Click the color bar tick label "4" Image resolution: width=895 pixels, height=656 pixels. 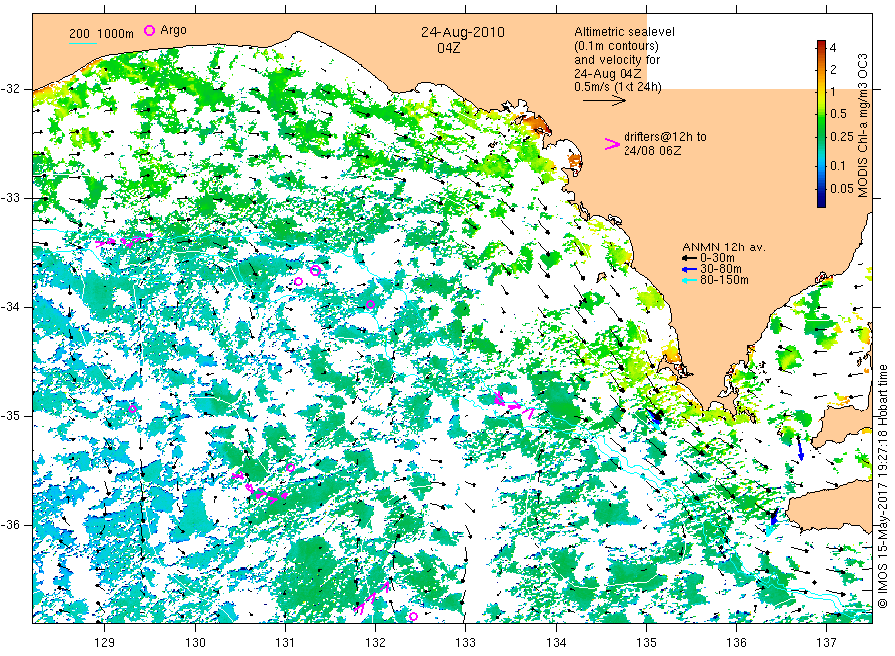(x=833, y=48)
